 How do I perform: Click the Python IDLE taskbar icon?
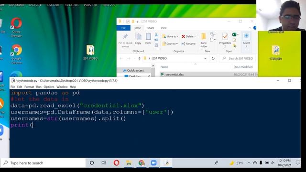166,162
